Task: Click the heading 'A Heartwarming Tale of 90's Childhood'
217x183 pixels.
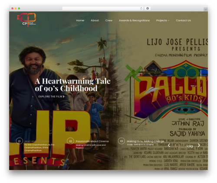Action: pos(72,85)
